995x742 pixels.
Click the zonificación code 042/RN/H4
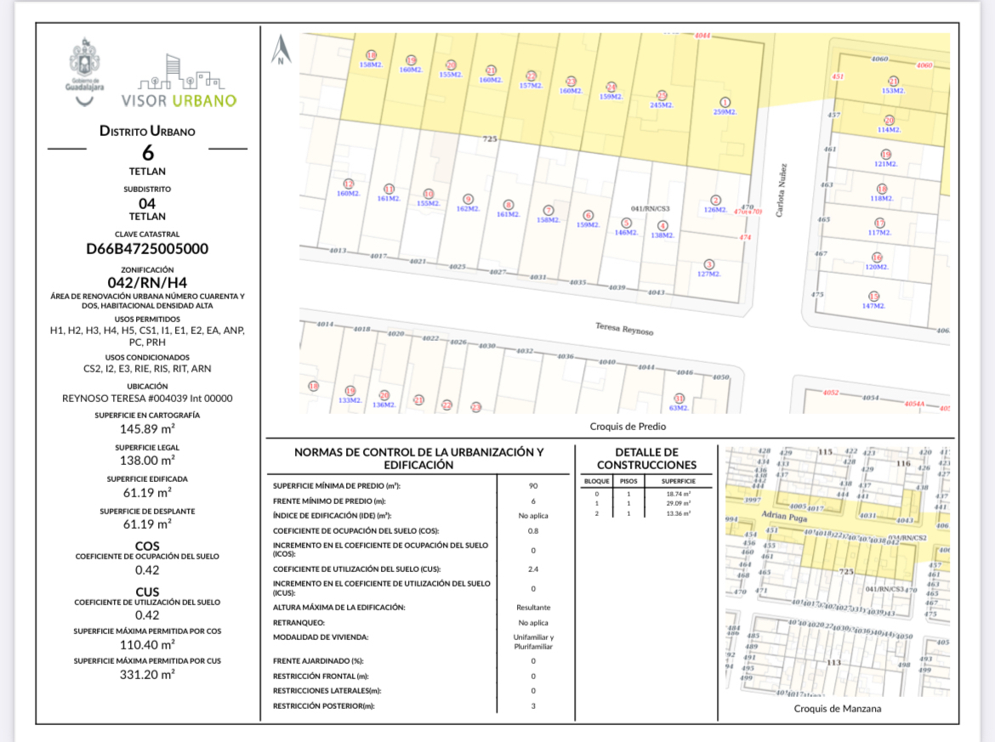(147, 283)
